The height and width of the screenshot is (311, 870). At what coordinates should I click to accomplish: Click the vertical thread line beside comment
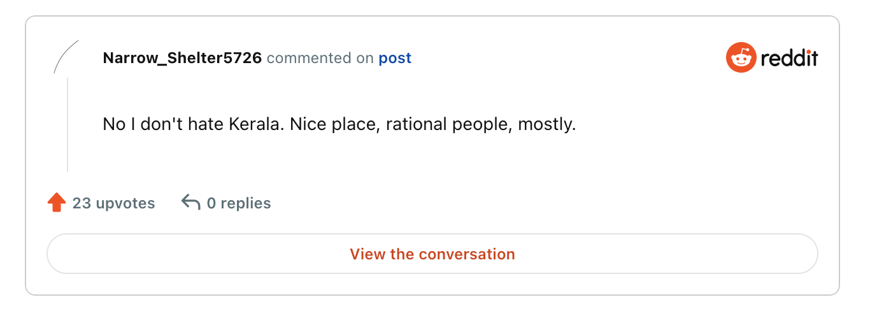click(x=68, y=125)
